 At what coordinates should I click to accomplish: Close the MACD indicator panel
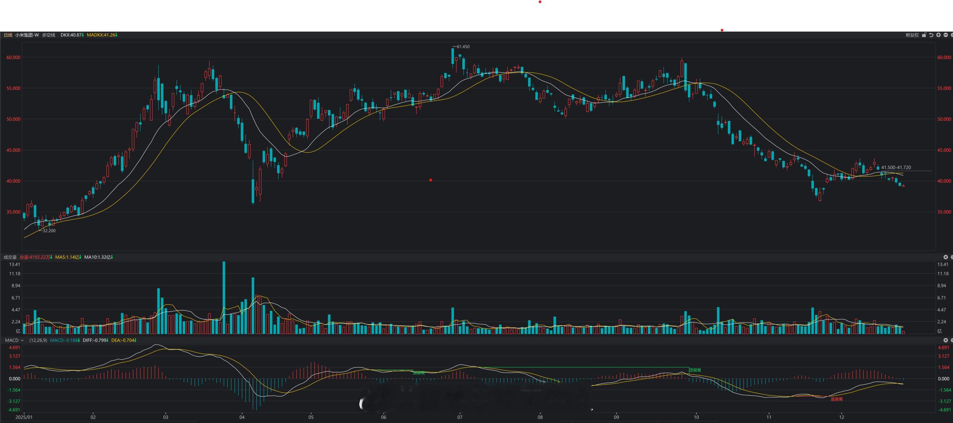pos(946,340)
